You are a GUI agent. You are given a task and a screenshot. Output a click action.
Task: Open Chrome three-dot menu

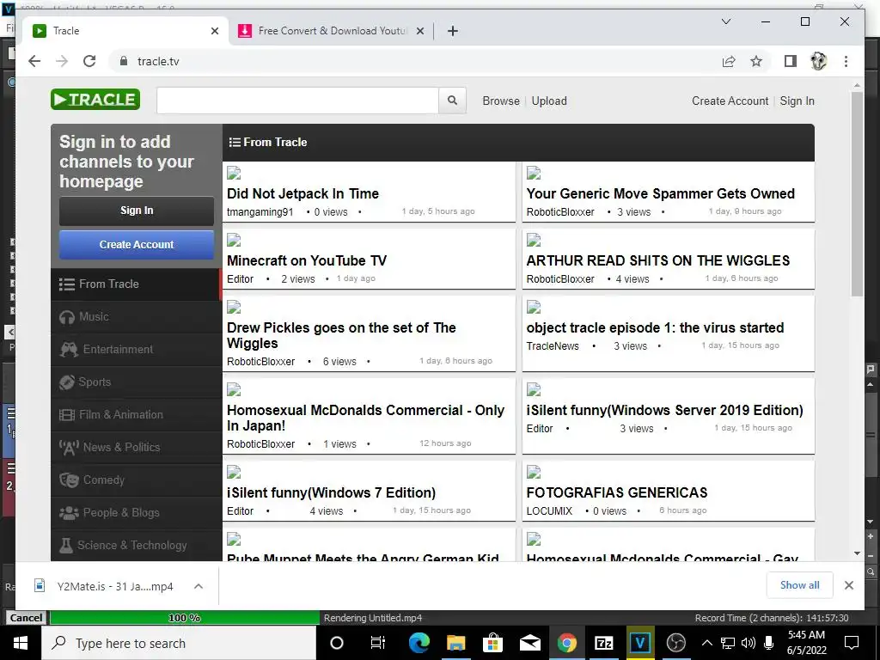(846, 61)
